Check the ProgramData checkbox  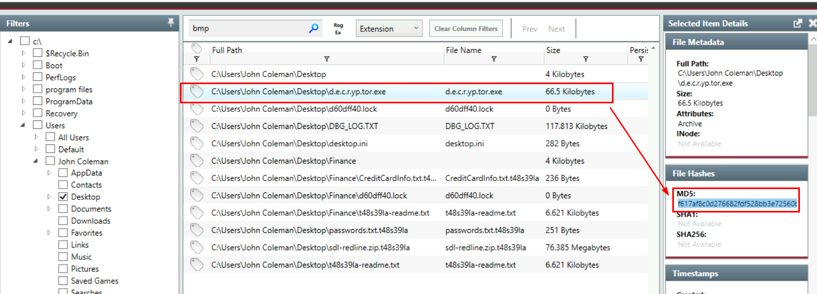[x=37, y=101]
